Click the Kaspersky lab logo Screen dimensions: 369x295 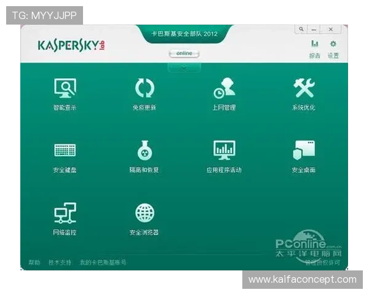pos(71,45)
